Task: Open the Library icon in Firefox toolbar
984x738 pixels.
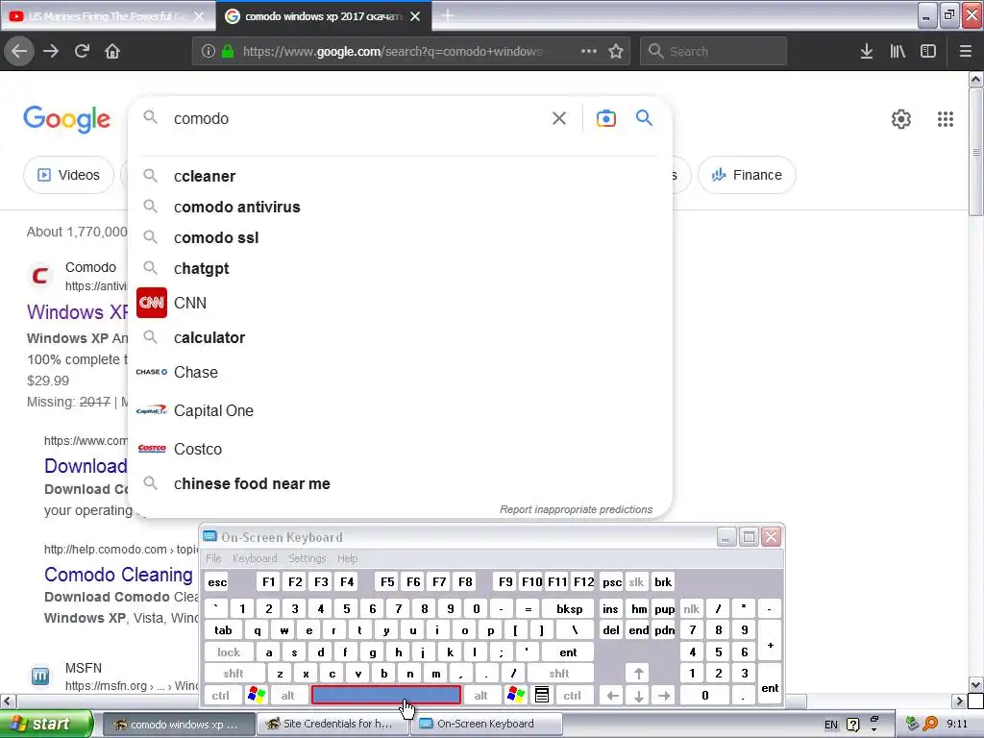Action: point(898,51)
